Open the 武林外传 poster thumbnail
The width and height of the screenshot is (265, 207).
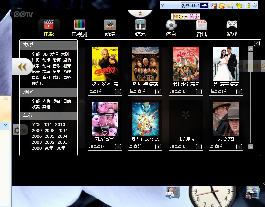coord(186,64)
